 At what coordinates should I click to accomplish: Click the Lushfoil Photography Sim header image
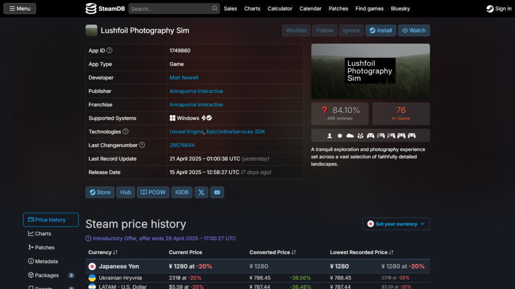[370, 71]
